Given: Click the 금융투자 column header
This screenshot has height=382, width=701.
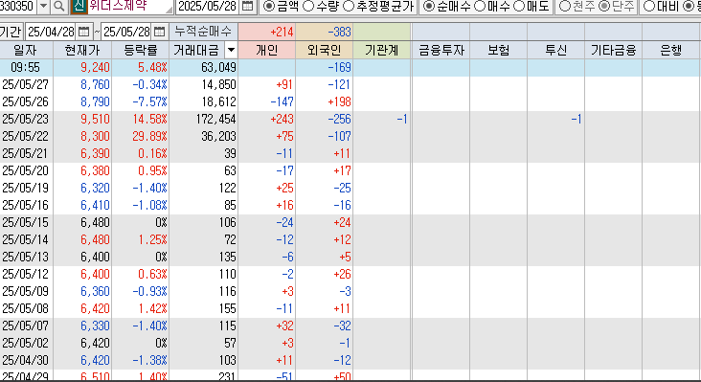Looking at the screenshot, I should [x=441, y=50].
